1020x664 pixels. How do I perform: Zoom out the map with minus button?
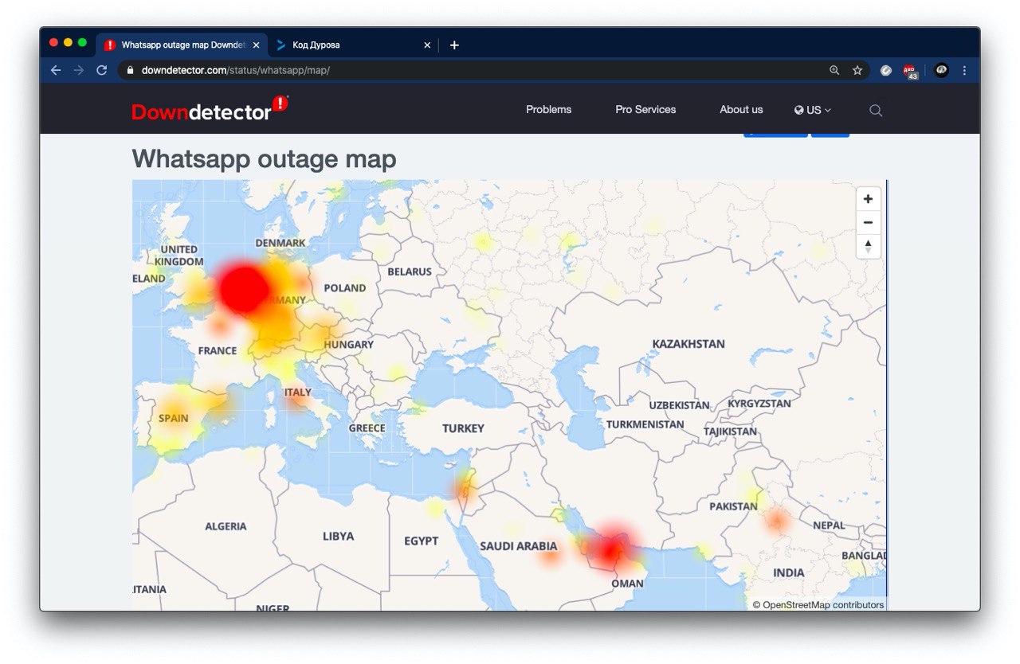point(868,223)
